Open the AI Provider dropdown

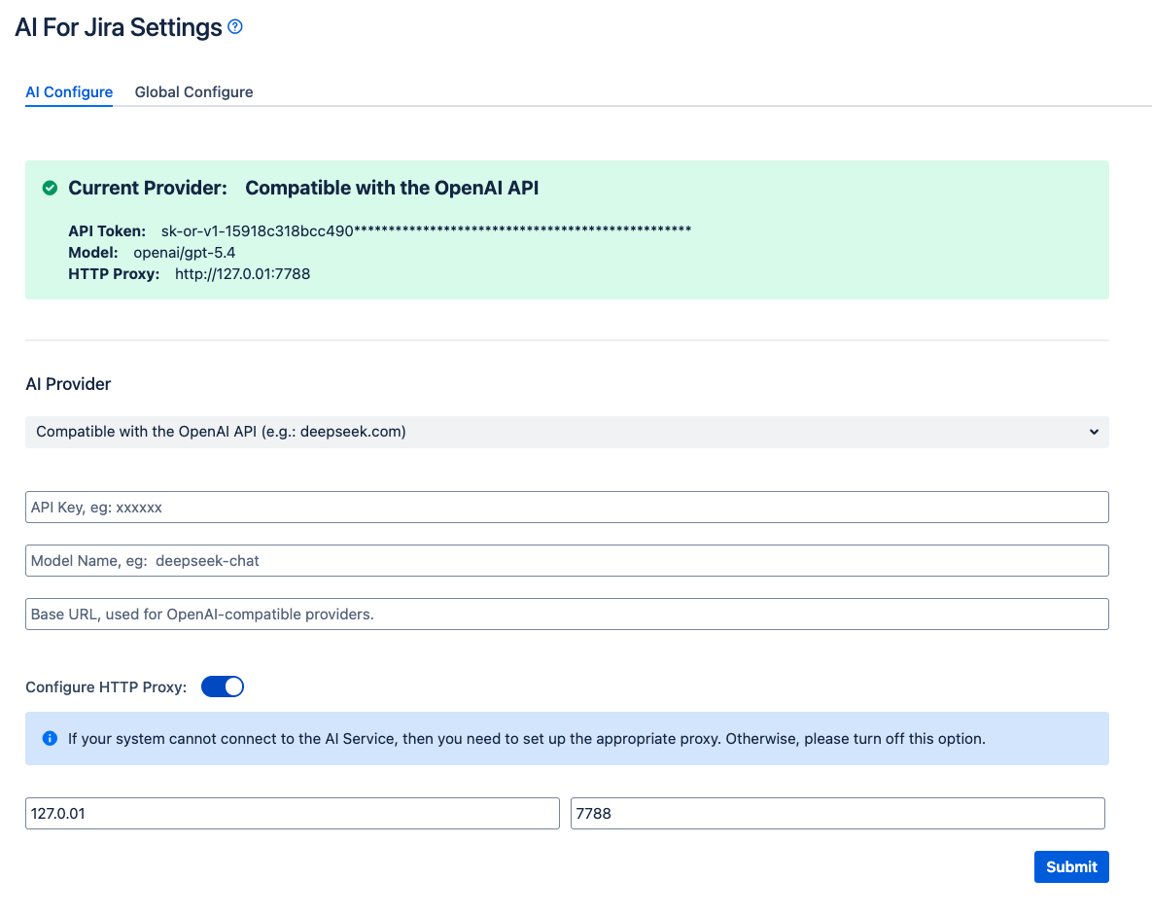[x=567, y=432]
